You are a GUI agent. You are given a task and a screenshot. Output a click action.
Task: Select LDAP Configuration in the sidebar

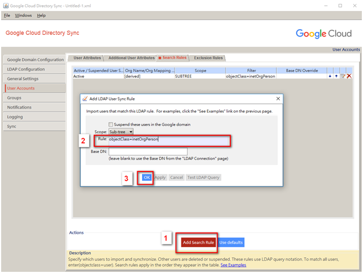pos(26,69)
